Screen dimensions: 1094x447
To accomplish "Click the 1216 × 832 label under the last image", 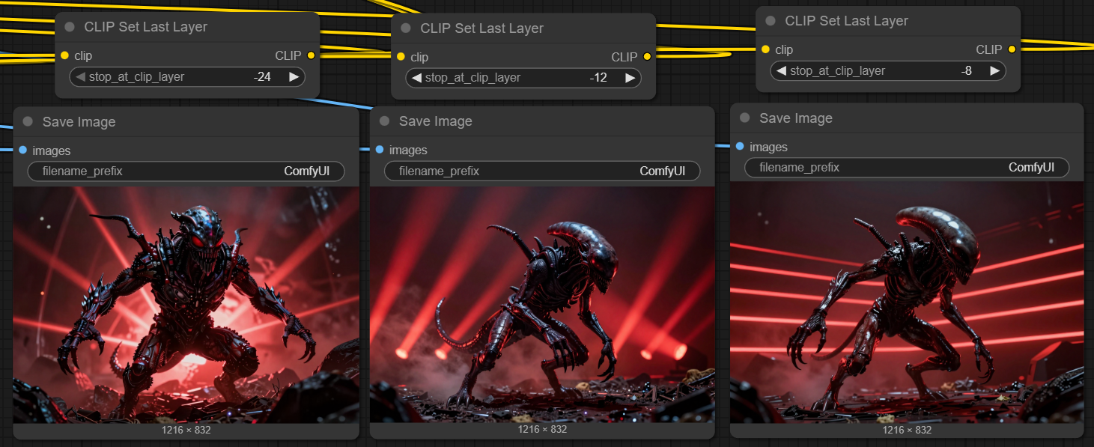I will [x=907, y=429].
